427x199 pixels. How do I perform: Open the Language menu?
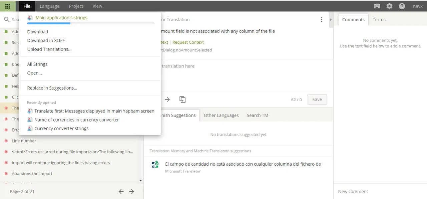[50, 6]
